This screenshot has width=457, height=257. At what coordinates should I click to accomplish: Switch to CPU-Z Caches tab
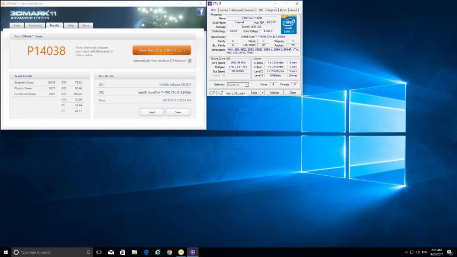(223, 10)
